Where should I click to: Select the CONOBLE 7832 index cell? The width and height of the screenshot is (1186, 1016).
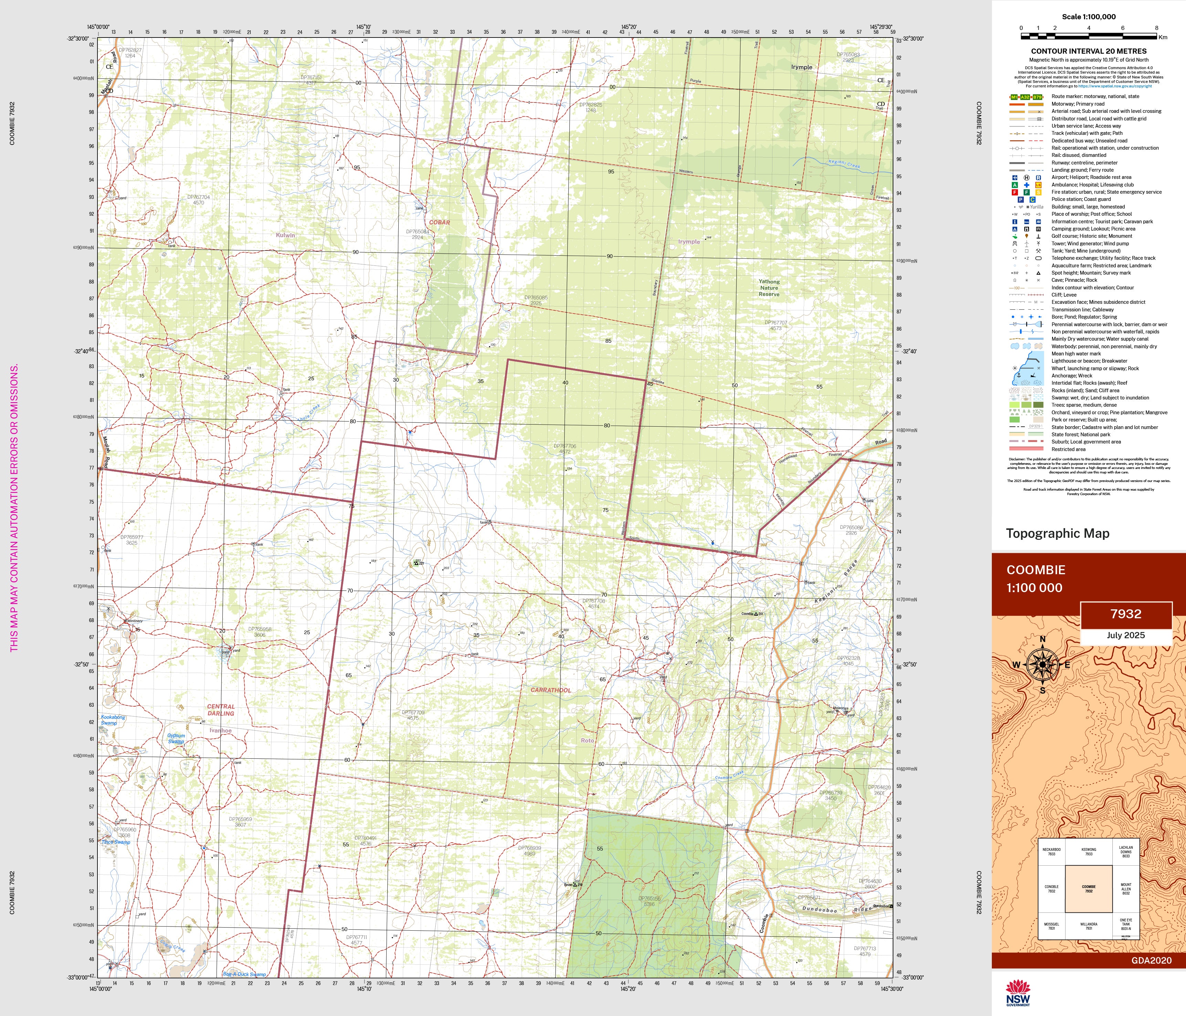click(1051, 889)
